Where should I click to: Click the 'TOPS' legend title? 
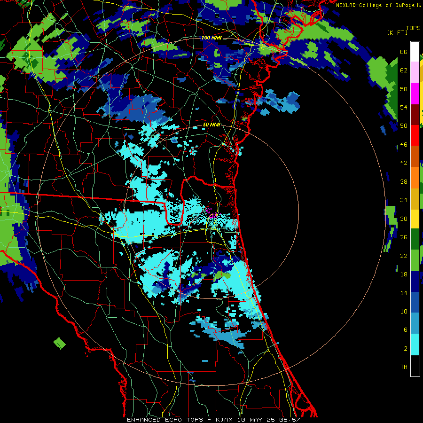point(413,28)
